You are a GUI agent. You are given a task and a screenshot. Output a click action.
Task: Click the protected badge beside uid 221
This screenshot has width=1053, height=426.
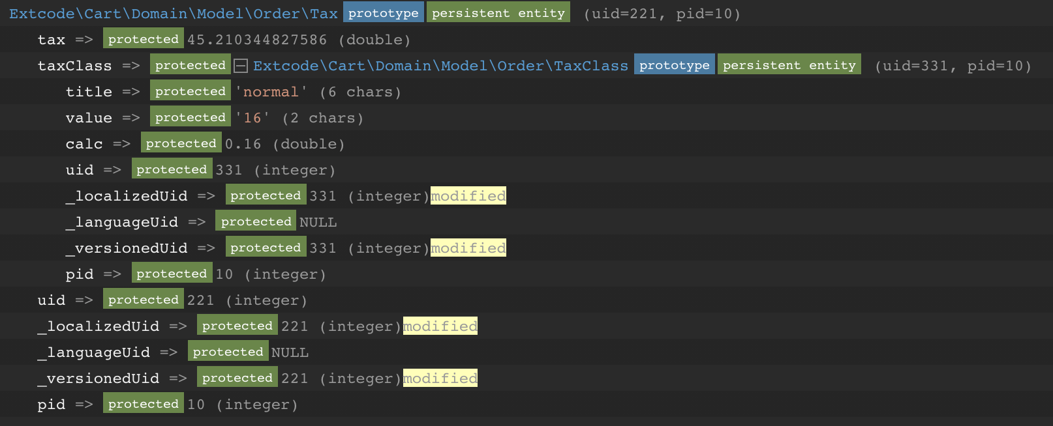[144, 299]
